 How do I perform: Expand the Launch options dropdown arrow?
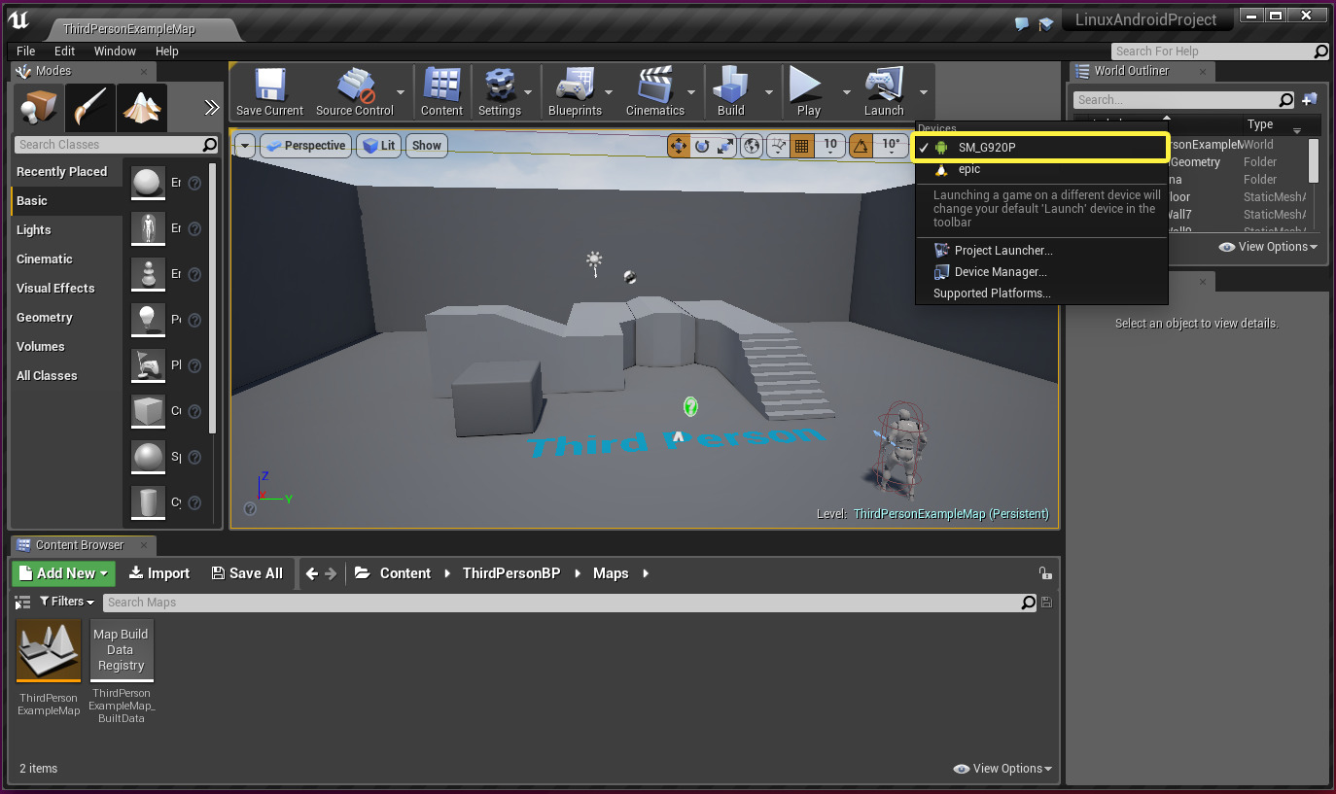point(923,93)
